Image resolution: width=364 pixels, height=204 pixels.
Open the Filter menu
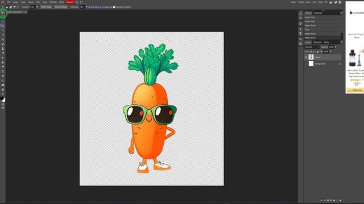tap(38, 2)
